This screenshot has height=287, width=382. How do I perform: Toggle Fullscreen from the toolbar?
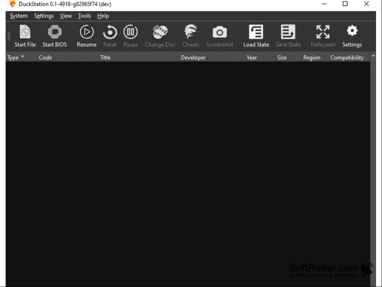coord(323,36)
